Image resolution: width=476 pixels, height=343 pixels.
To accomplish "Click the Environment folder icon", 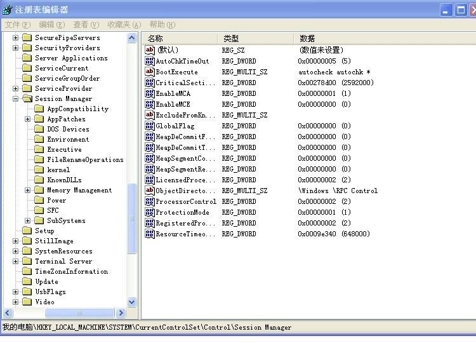I will 39,139.
